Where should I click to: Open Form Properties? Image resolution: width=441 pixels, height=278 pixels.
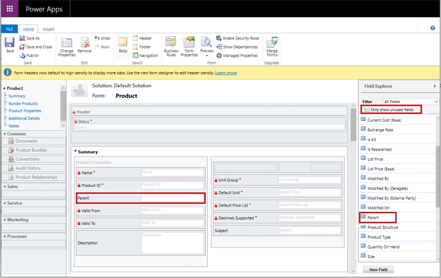click(x=189, y=47)
